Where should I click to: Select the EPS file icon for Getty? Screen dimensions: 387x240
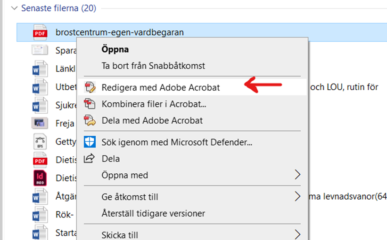click(40, 141)
